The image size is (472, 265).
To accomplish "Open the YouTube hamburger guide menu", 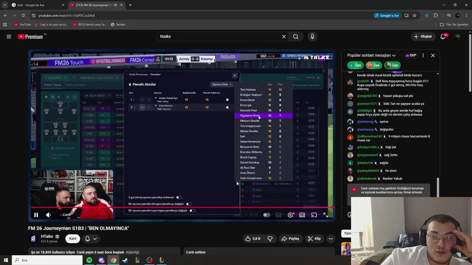I will pos(9,36).
